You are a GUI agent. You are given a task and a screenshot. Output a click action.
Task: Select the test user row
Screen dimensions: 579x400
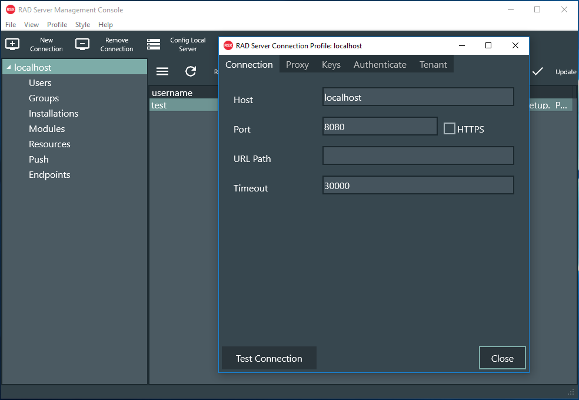coord(184,105)
